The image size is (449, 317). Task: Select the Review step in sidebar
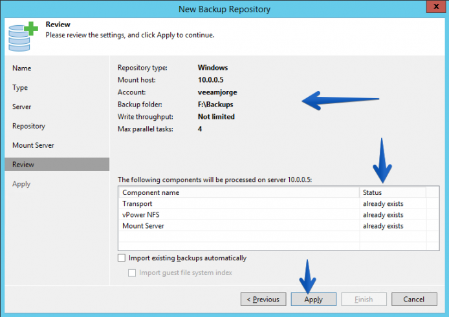click(57, 165)
